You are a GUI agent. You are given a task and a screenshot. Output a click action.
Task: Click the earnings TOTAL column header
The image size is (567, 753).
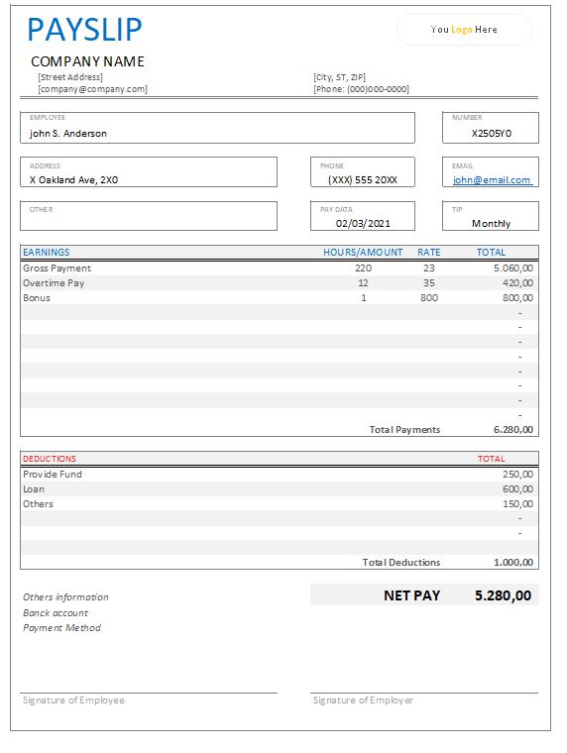491,252
